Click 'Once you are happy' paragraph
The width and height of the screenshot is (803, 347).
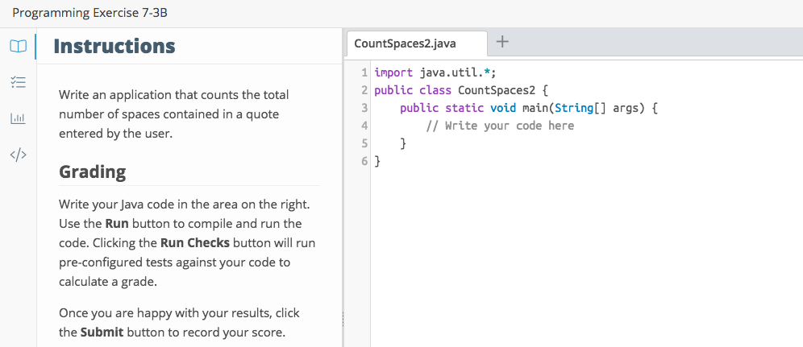coord(179,323)
